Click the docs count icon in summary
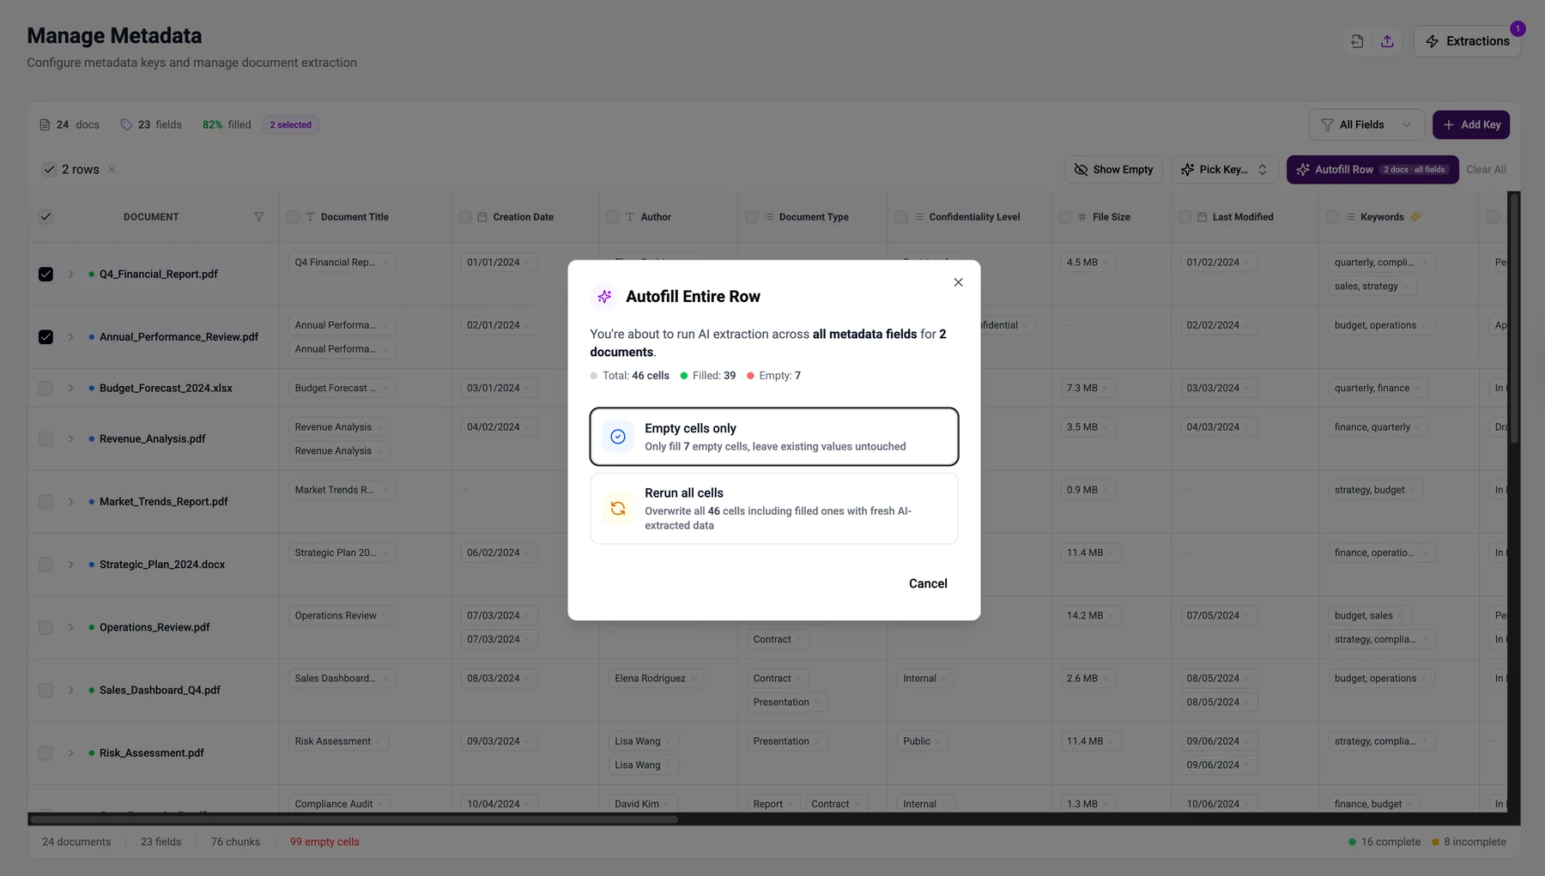 (x=45, y=125)
